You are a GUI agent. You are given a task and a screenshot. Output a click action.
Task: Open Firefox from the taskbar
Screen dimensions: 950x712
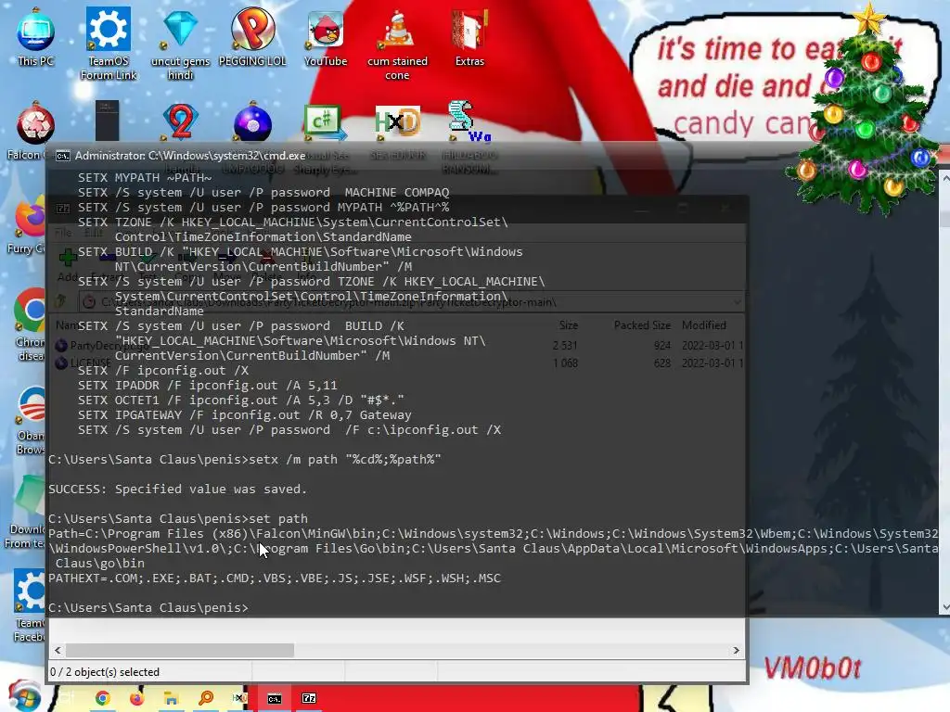(137, 698)
